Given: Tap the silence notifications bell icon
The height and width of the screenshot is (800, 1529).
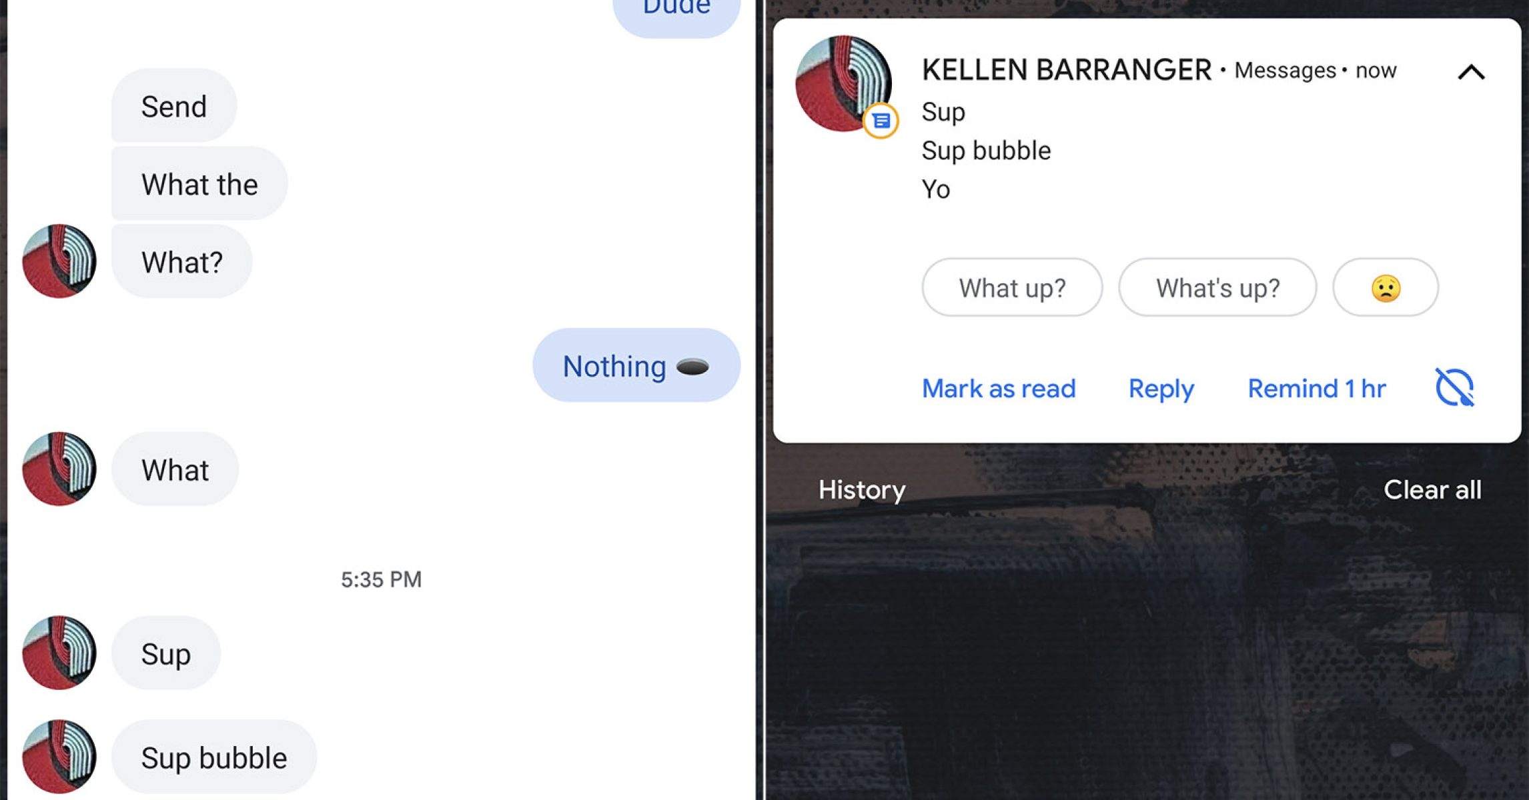Looking at the screenshot, I should (1455, 387).
